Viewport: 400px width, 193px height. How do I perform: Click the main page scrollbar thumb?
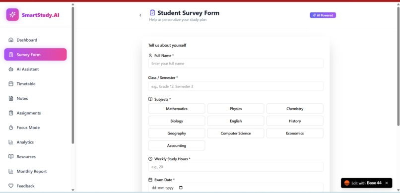(398, 66)
